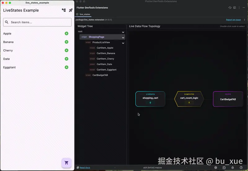Click the search magnifier icon
This screenshot has width=248, height=171.
coord(7,22)
